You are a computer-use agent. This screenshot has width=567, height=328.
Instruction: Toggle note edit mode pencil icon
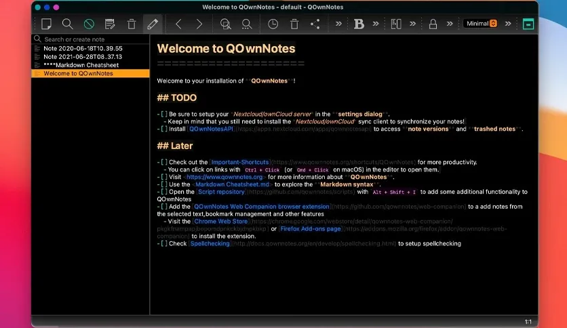pyautogui.click(x=153, y=24)
